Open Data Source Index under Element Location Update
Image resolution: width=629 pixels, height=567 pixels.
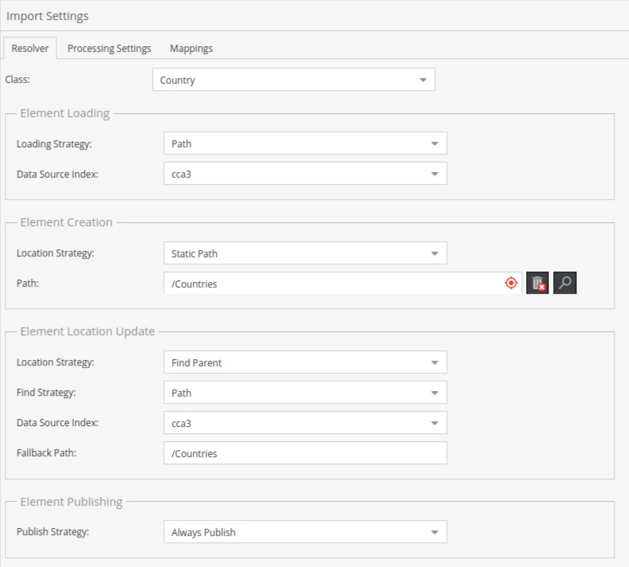[305, 424]
